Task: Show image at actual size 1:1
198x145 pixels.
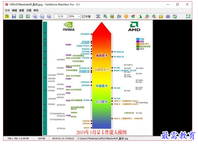Action: coord(49,16)
